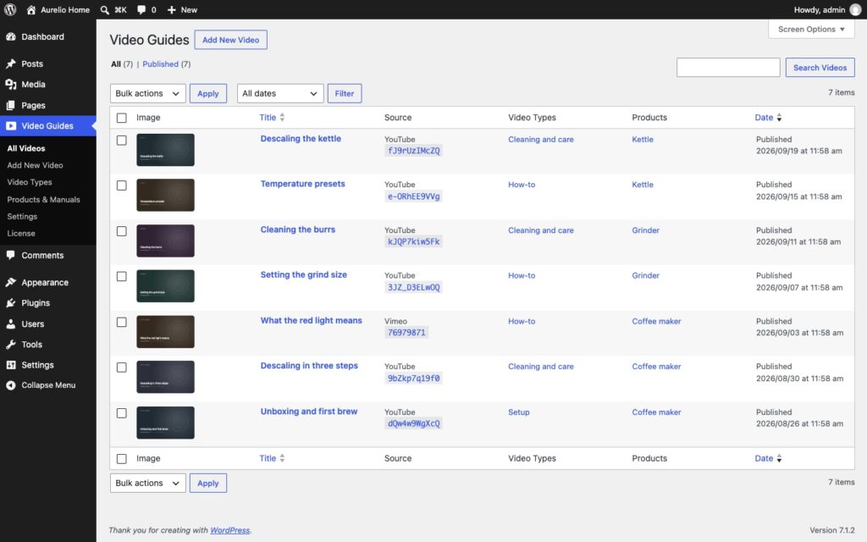Click the Comments speech bubble sidebar icon
867x542 pixels.
tap(10, 255)
